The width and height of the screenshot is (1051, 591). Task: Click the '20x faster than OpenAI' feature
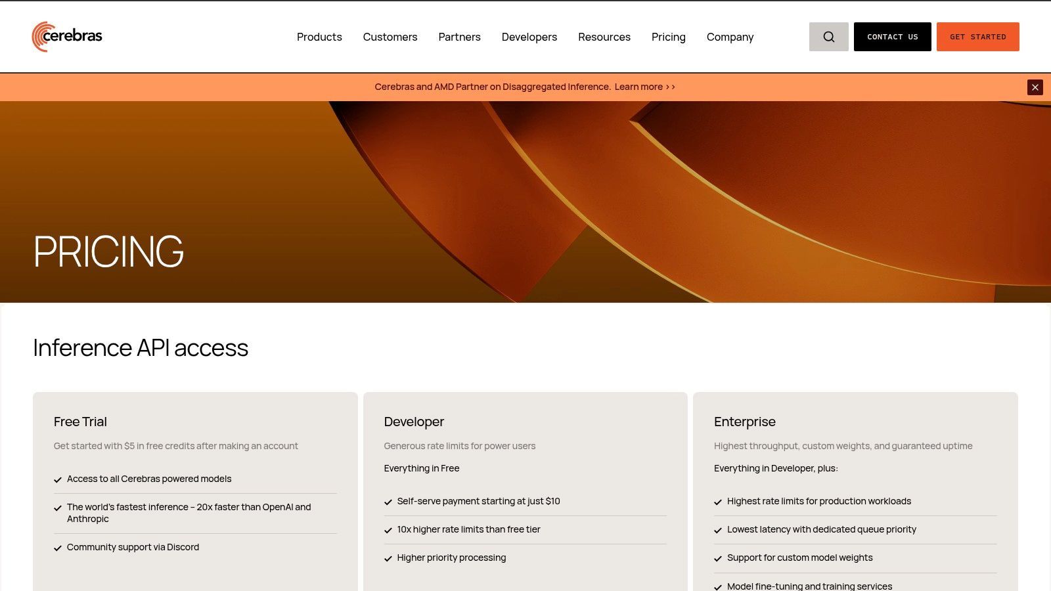point(189,513)
